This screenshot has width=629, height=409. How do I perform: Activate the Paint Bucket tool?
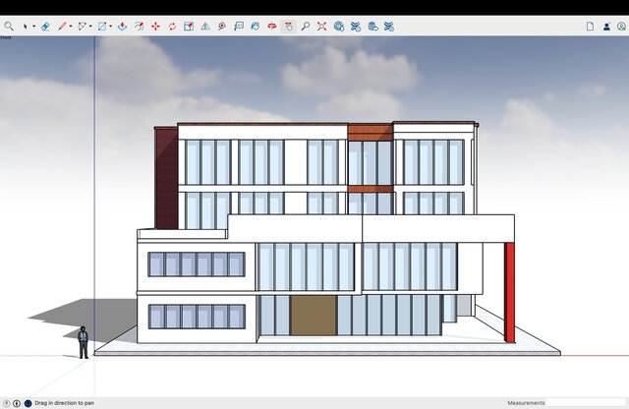256,27
